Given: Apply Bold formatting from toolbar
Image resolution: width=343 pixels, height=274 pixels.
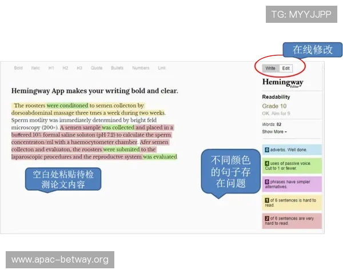Looking at the screenshot, I should [18, 68].
